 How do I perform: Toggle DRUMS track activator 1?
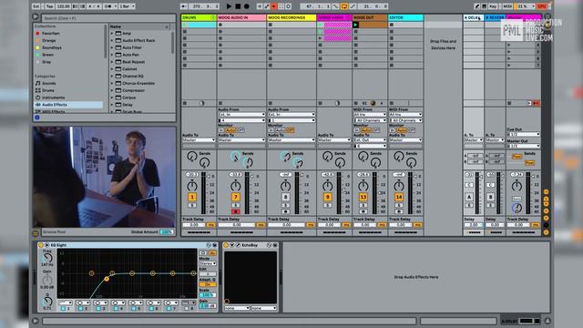point(192,197)
